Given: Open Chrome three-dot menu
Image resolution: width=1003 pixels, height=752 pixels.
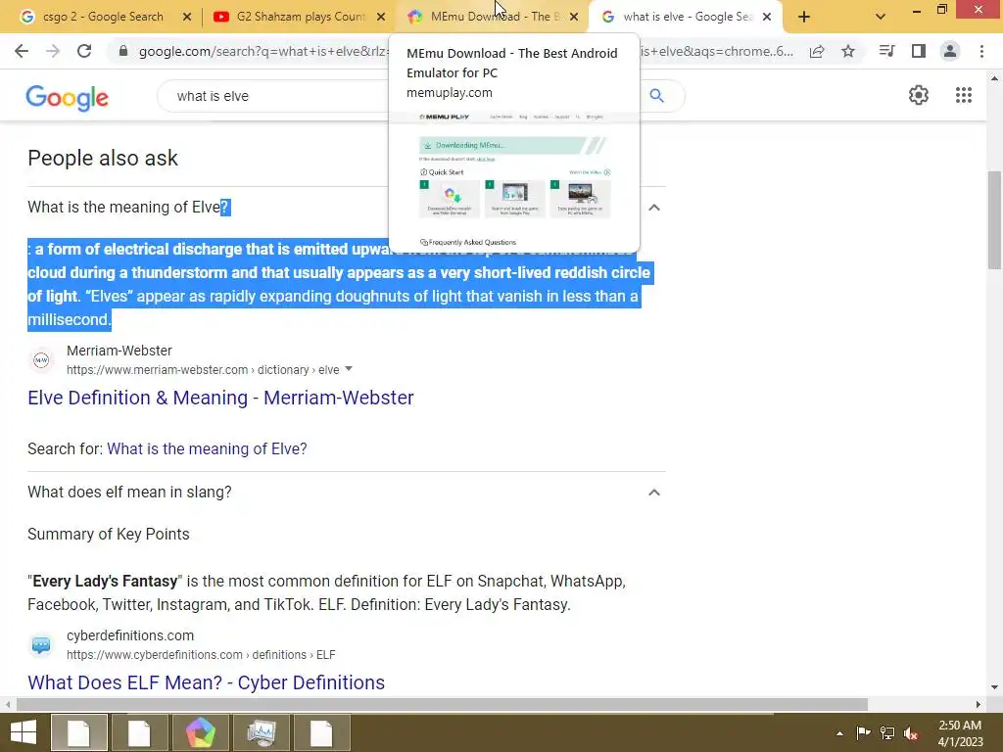Looking at the screenshot, I should coord(981,51).
